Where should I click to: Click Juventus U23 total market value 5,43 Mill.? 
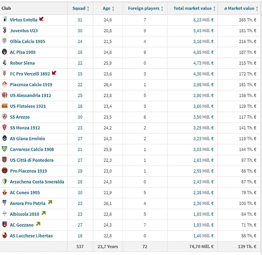tap(203, 31)
